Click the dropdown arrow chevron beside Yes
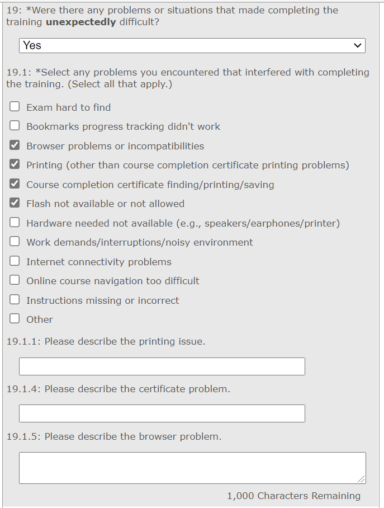Image resolution: width=384 pixels, height=508 pixels. point(358,45)
